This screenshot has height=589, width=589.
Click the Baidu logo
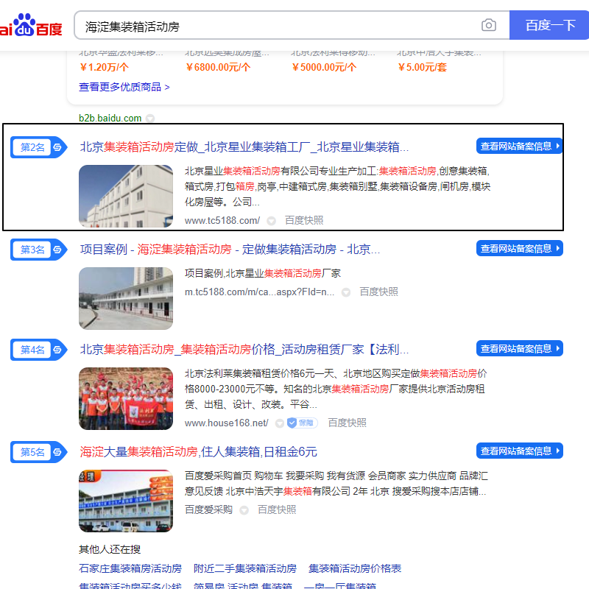click(x=31, y=25)
